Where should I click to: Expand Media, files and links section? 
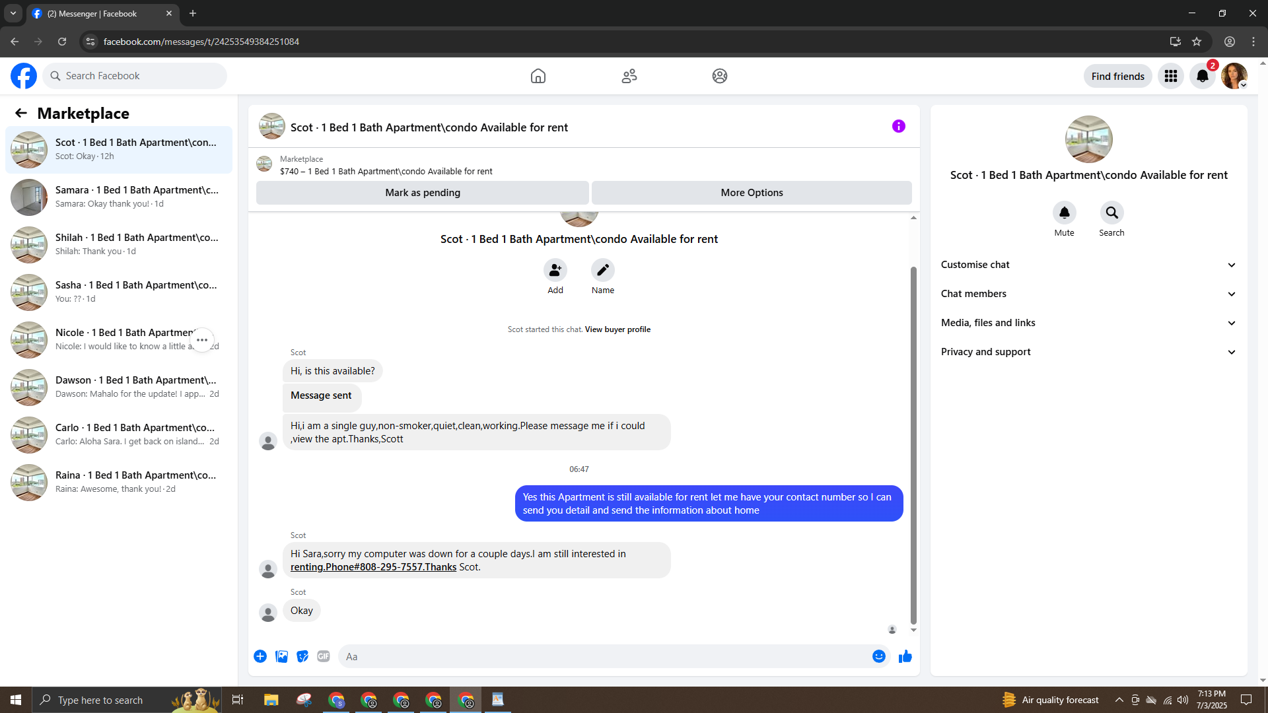pos(1088,323)
